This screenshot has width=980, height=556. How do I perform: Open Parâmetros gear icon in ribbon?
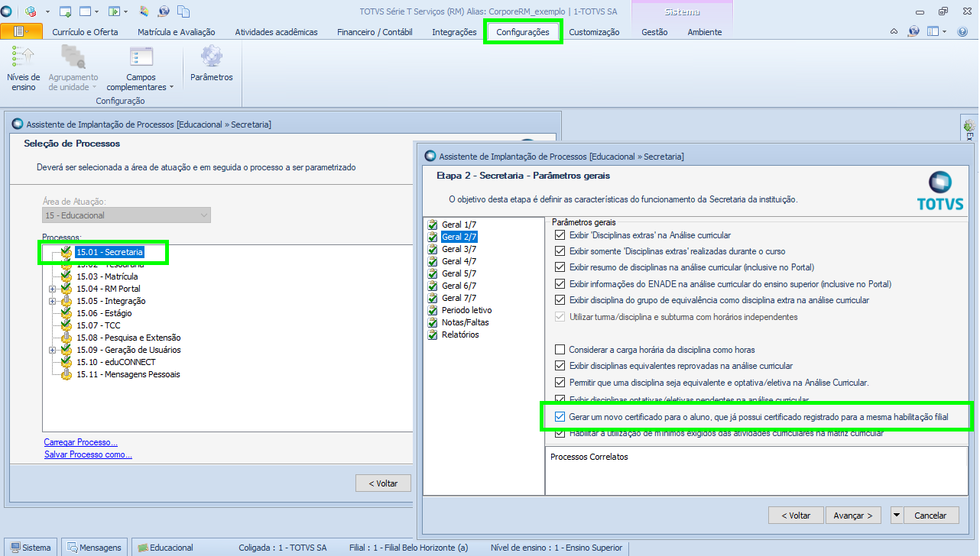point(212,57)
